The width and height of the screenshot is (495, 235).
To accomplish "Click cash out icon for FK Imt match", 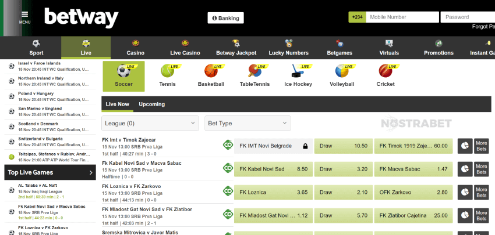I will (x=228, y=144).
